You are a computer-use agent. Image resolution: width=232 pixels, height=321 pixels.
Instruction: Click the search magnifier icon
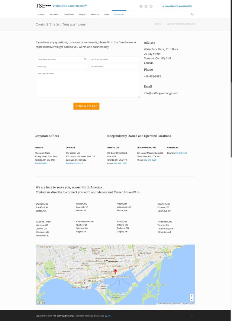pyautogui.click(x=192, y=14)
